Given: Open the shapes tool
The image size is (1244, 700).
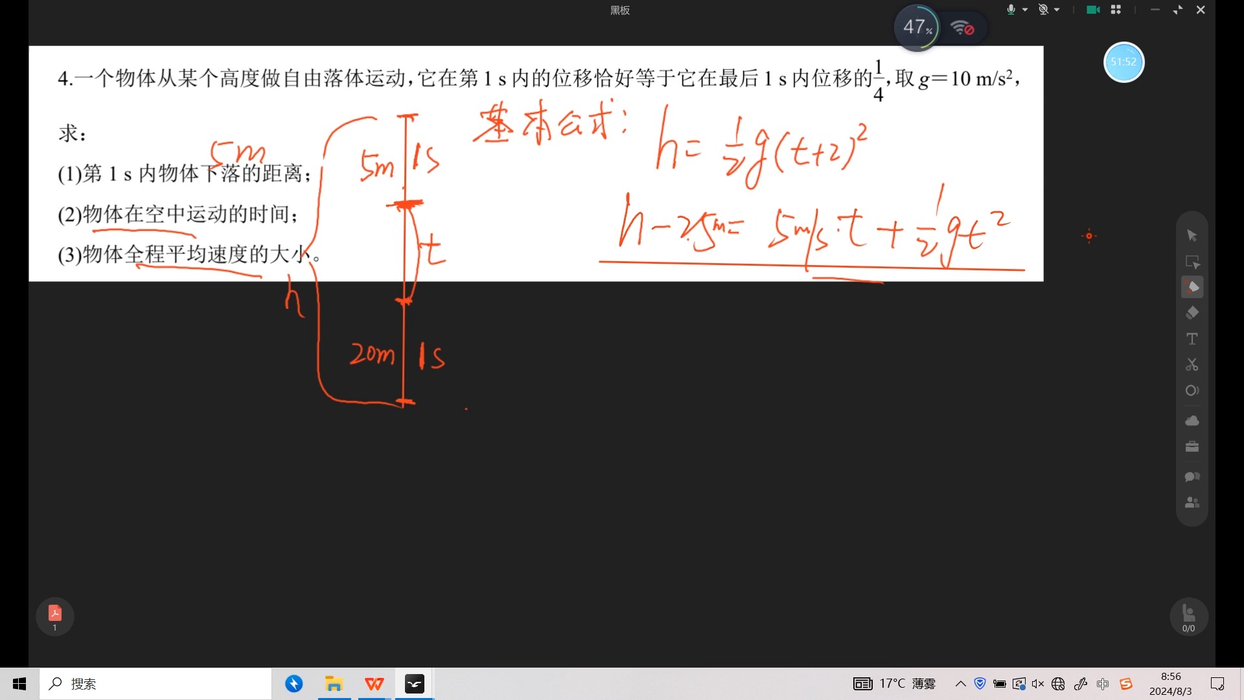Looking at the screenshot, I should pyautogui.click(x=1192, y=391).
